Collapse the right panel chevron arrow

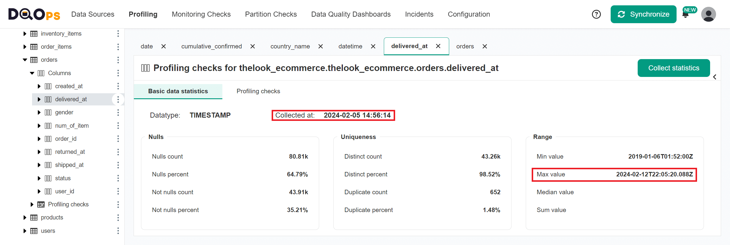point(715,77)
